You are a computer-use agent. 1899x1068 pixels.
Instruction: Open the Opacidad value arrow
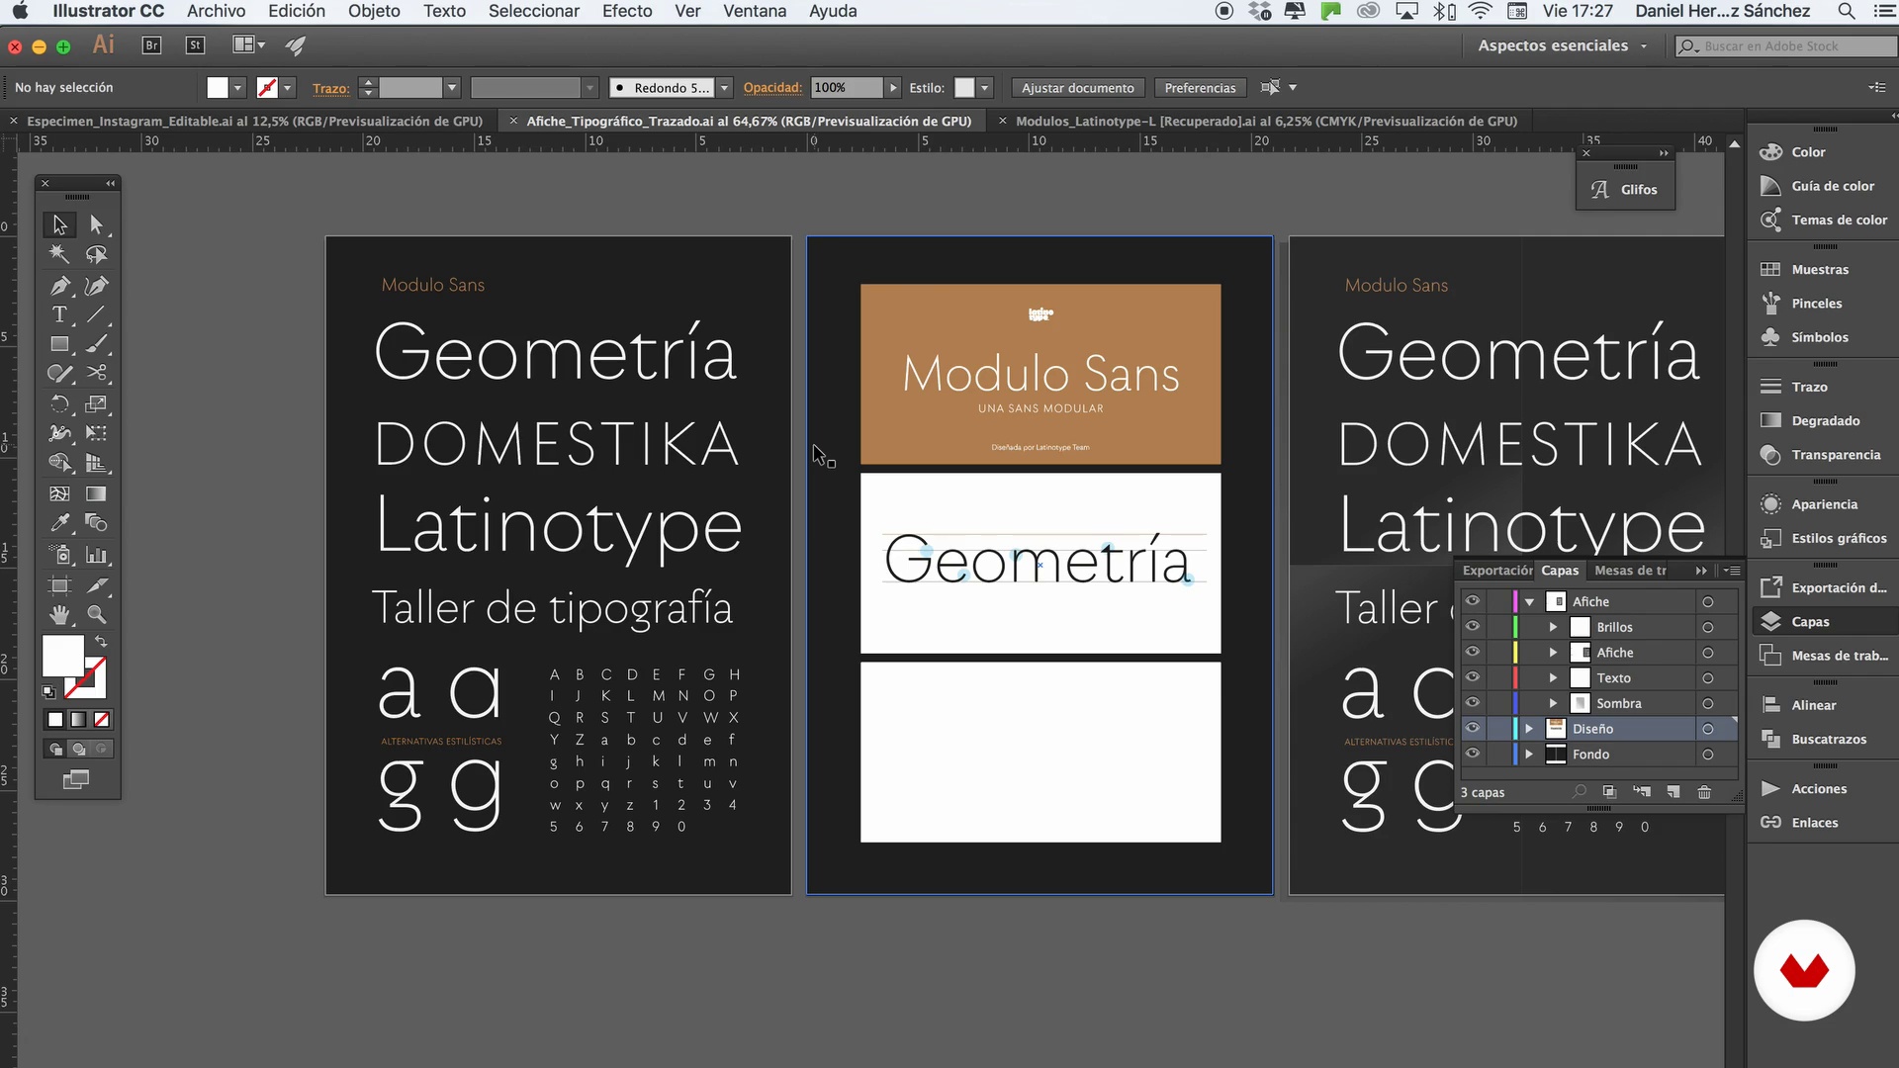(x=893, y=88)
